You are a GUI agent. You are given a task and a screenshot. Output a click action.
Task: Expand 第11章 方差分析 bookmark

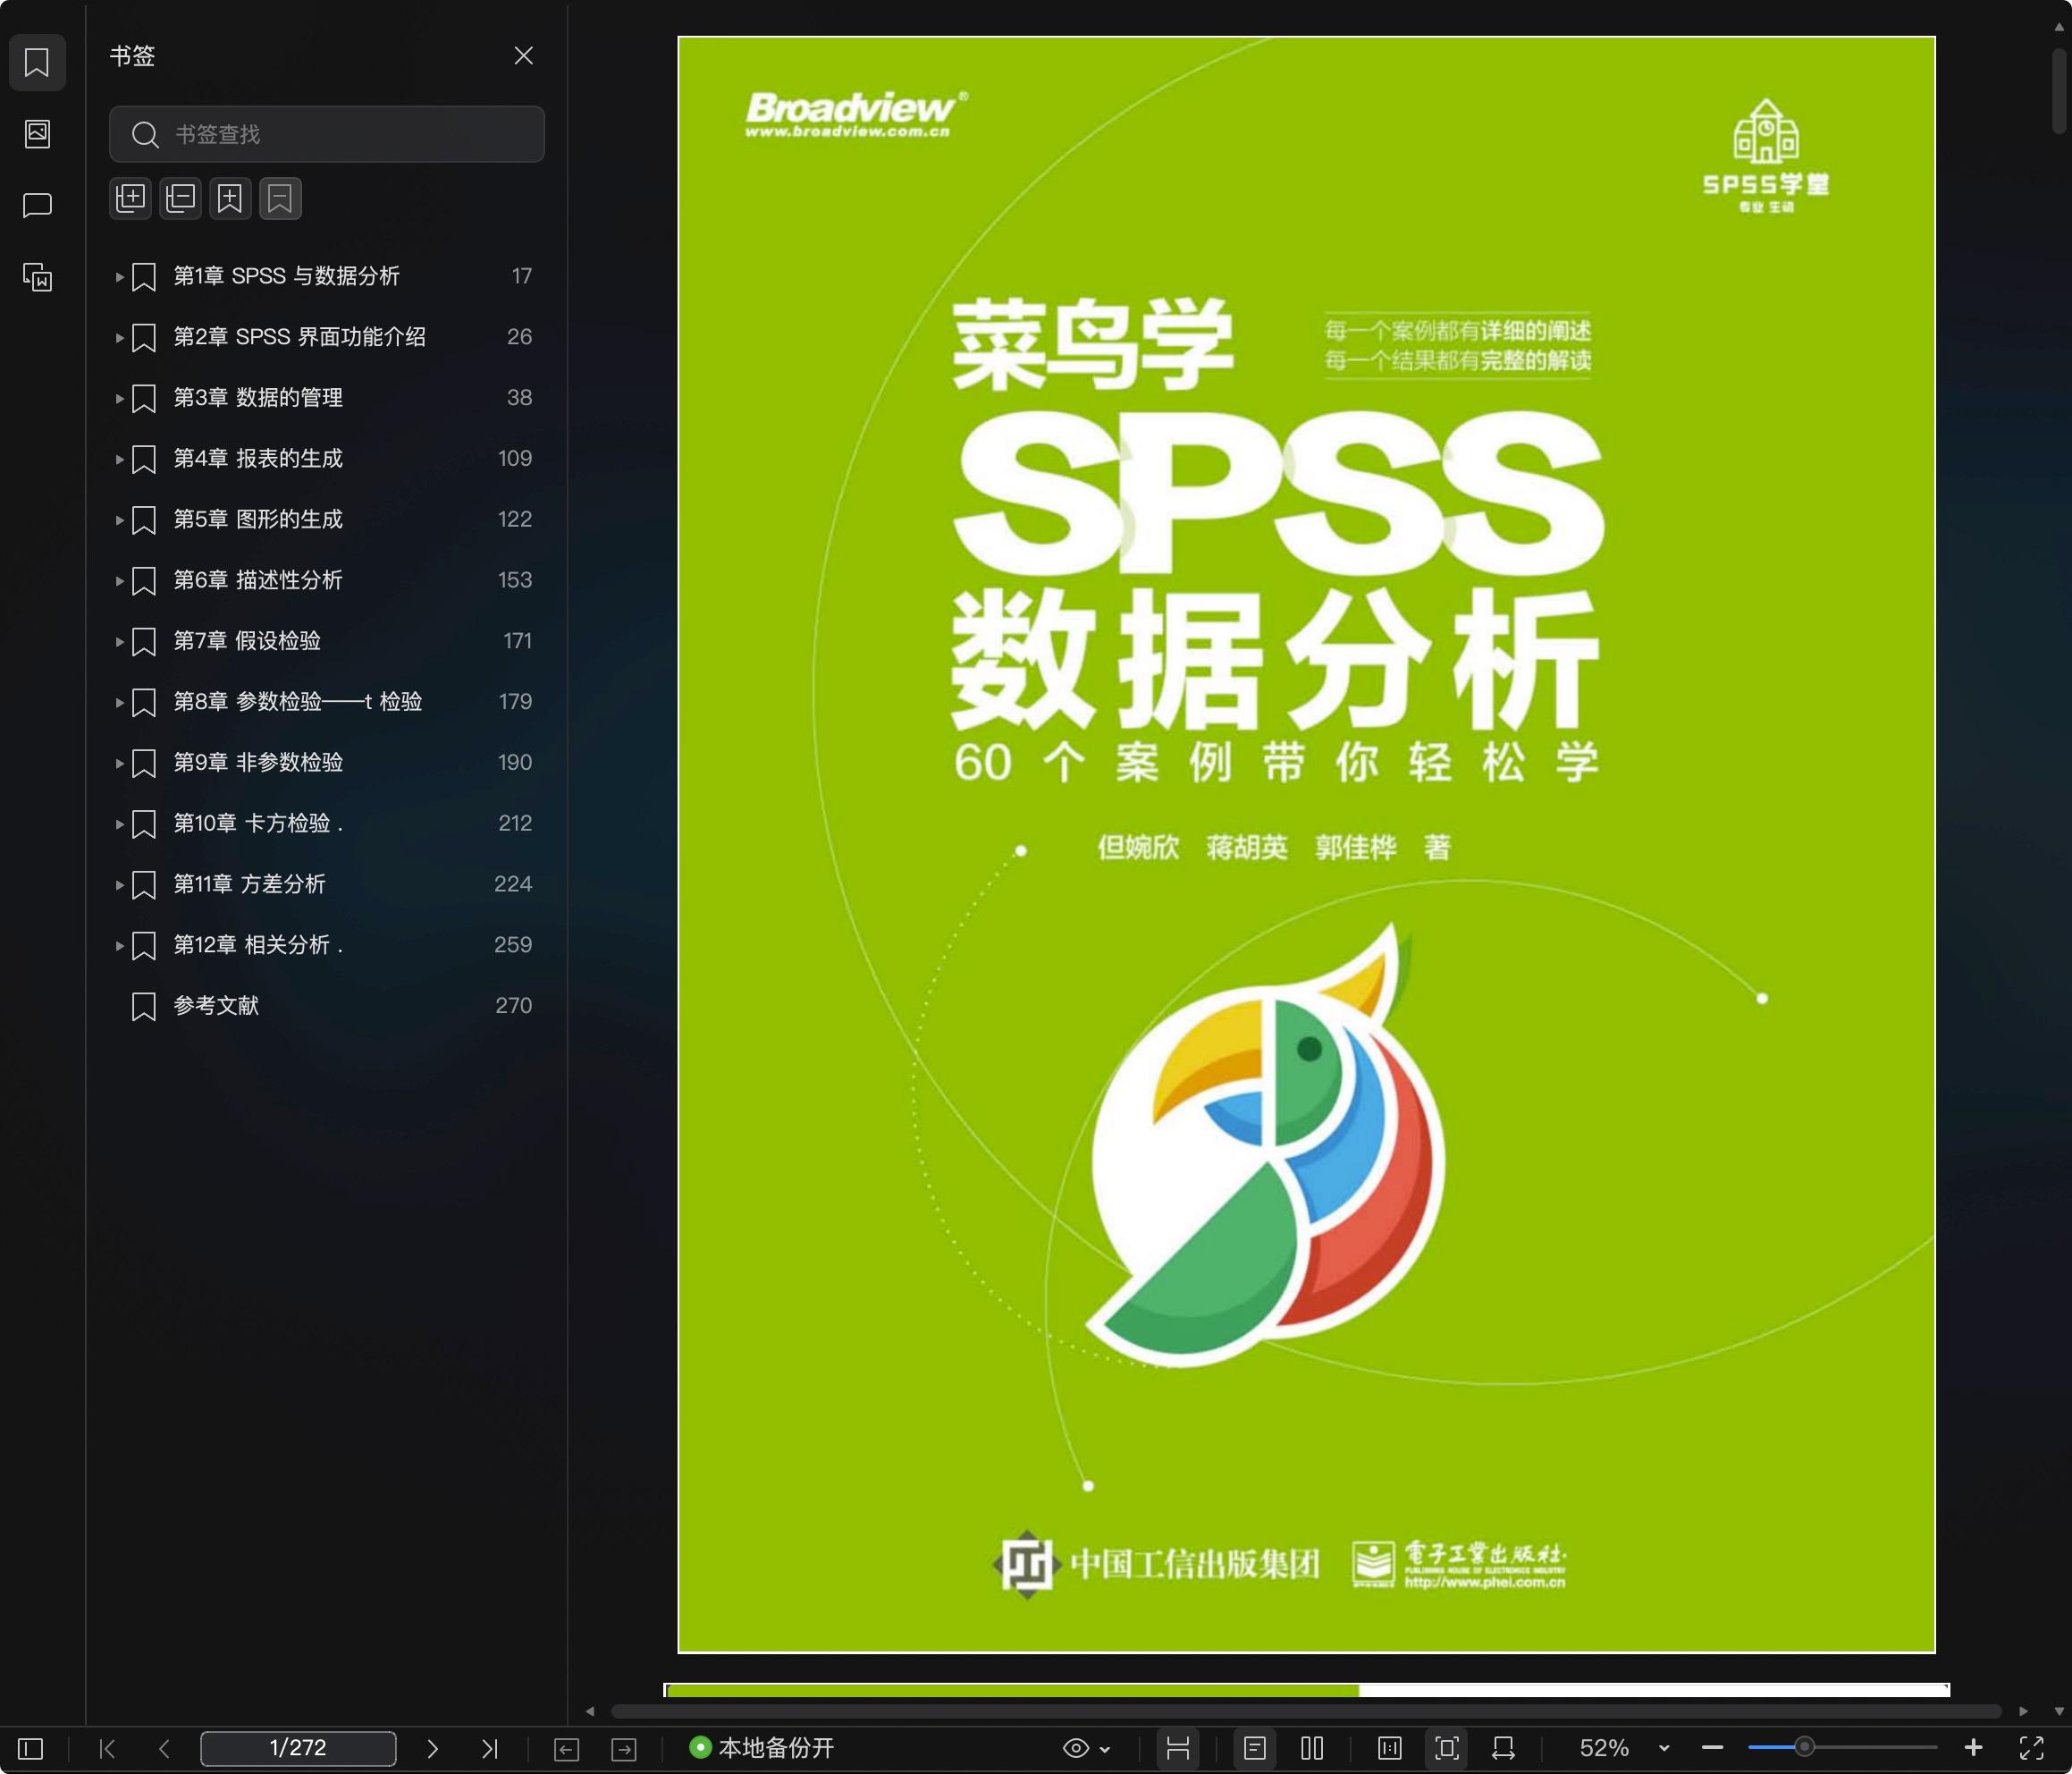coord(119,884)
